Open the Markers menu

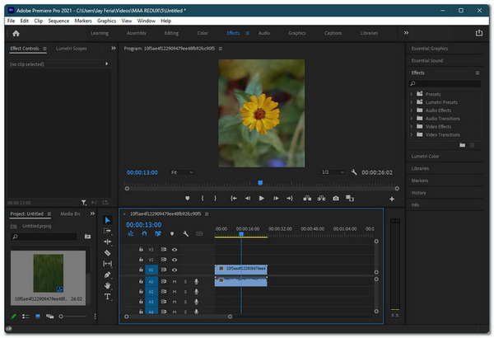click(83, 21)
